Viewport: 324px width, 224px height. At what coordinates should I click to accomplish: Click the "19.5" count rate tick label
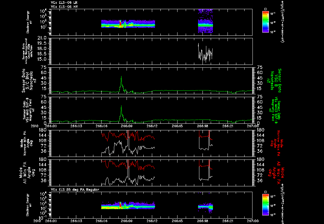[x=42, y=43]
